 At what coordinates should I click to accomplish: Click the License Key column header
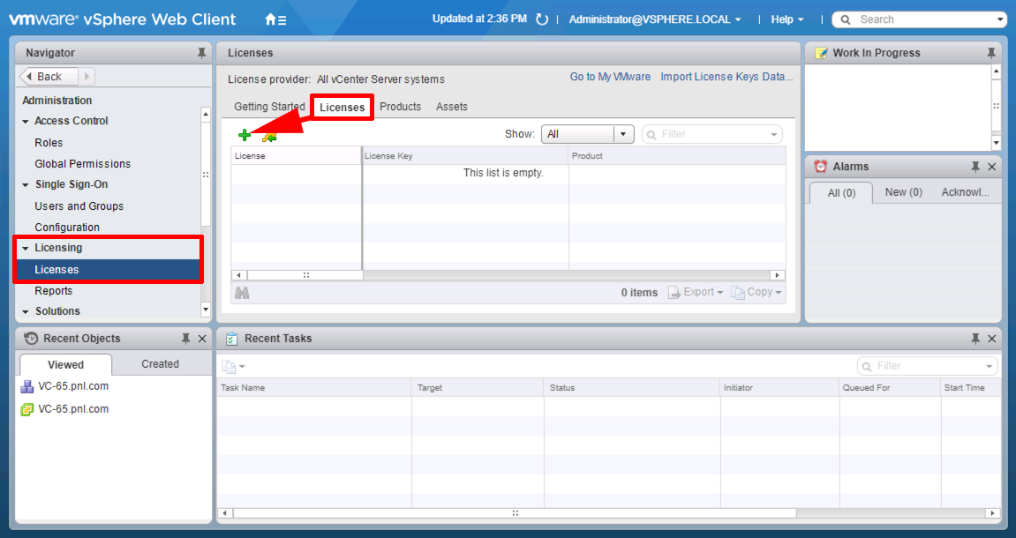465,155
